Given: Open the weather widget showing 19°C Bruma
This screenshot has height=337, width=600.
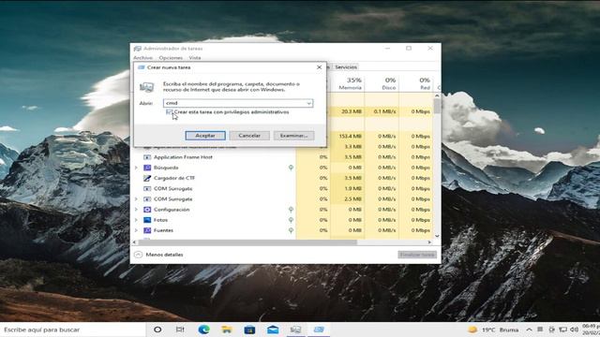Looking at the screenshot, I should (x=494, y=330).
